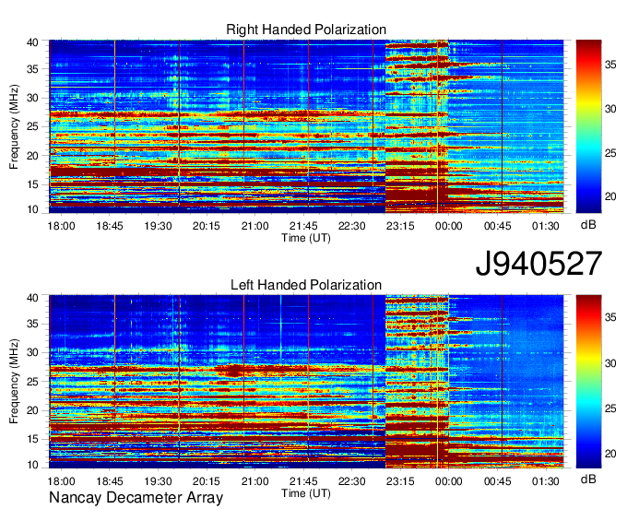The height and width of the screenshot is (509, 627).
Task: Click the 18:45 time tick of Left Handed plot
Action: (x=110, y=481)
